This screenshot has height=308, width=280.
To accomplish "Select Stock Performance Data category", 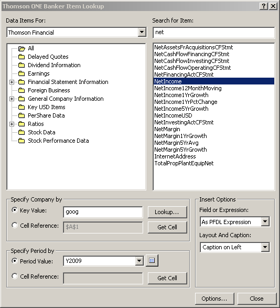I will (x=58, y=141).
